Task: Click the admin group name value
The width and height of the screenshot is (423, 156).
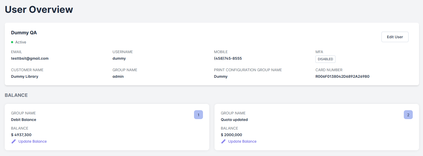Action: [x=118, y=76]
